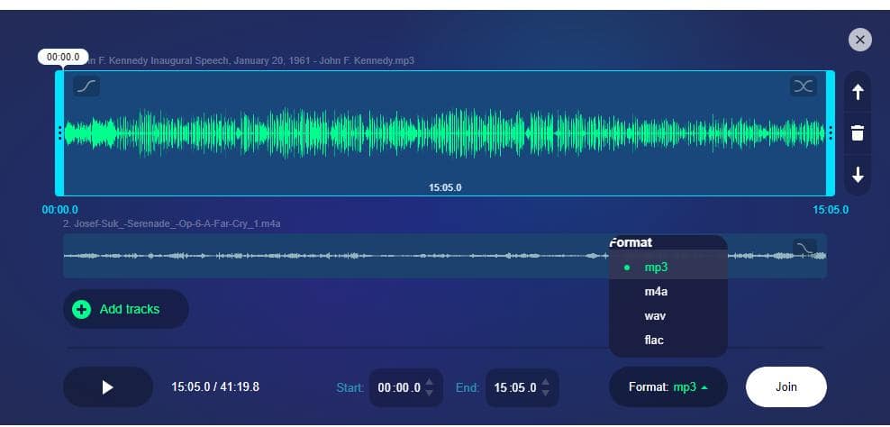Choose flac output format
The image size is (890, 427).
668,341
